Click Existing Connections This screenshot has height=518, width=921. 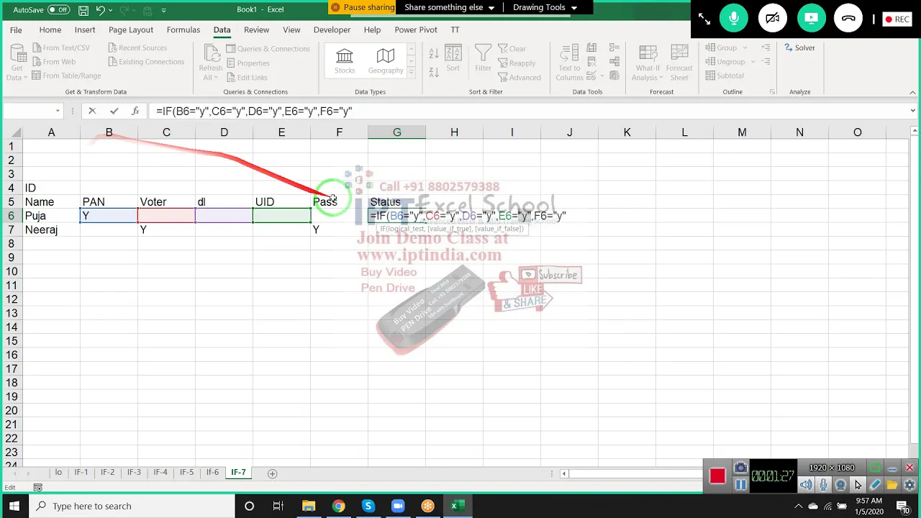tap(146, 62)
